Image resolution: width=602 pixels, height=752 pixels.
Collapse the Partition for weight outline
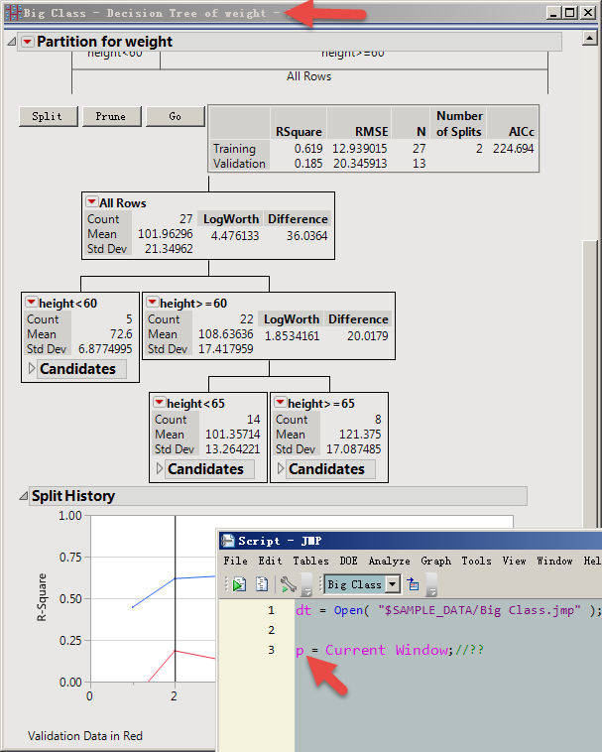[x=12, y=43]
